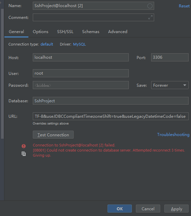Screen dimensions: 191x216
Task: Open the SSH/SSL tab
Action: (x=65, y=32)
